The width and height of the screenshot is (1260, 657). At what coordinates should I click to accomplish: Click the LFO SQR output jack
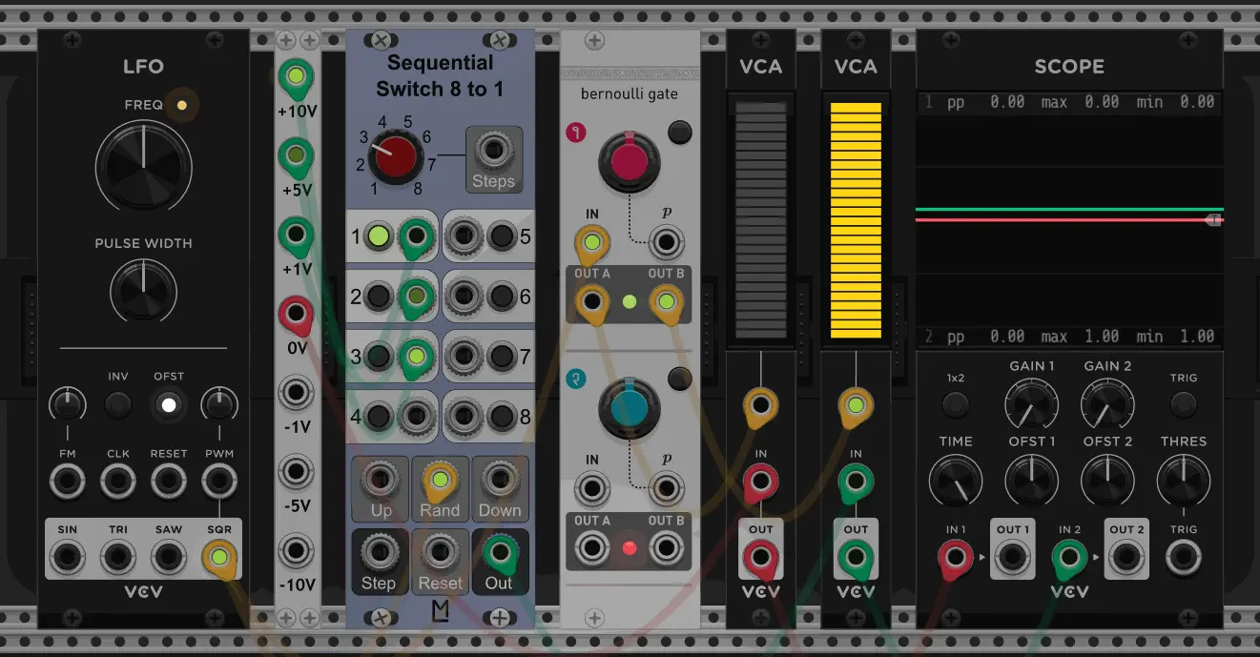point(219,556)
